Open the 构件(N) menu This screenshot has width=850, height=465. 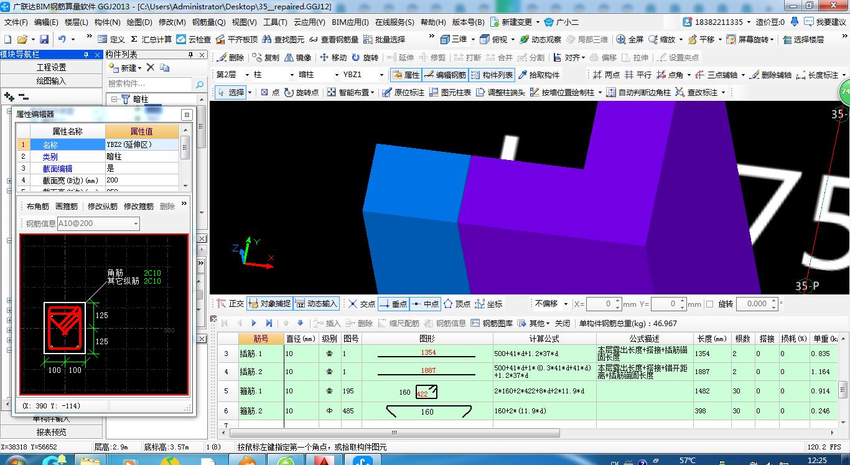(107, 22)
